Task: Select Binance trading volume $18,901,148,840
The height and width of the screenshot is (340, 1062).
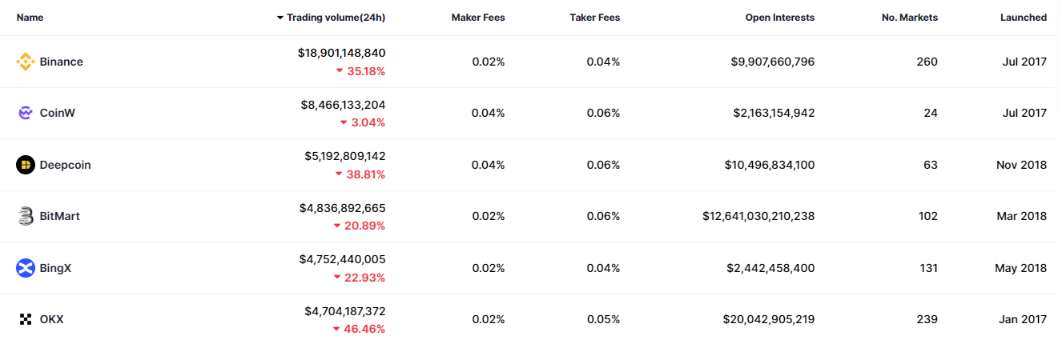Action: 341,53
